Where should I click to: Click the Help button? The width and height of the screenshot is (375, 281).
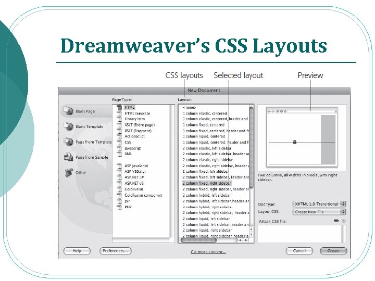click(77, 251)
